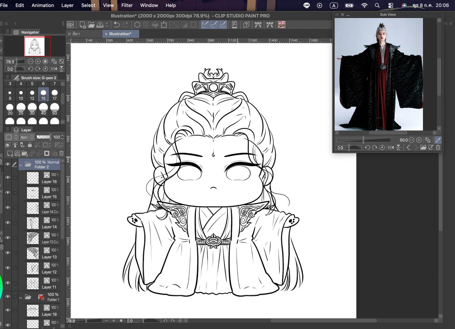Toggle Snap to Ruler
This screenshot has width=455, height=329.
(x=204, y=25)
